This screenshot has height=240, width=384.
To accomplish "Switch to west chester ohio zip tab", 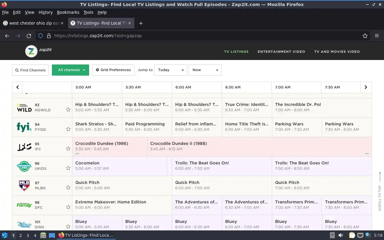I will (34, 23).
